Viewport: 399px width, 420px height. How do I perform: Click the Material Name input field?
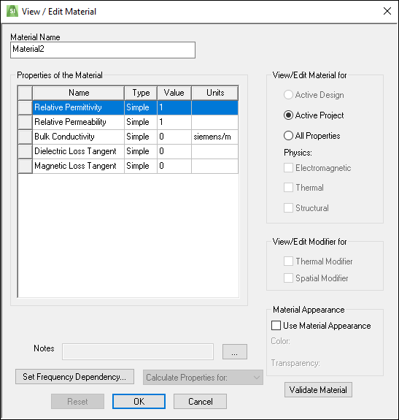(x=103, y=50)
